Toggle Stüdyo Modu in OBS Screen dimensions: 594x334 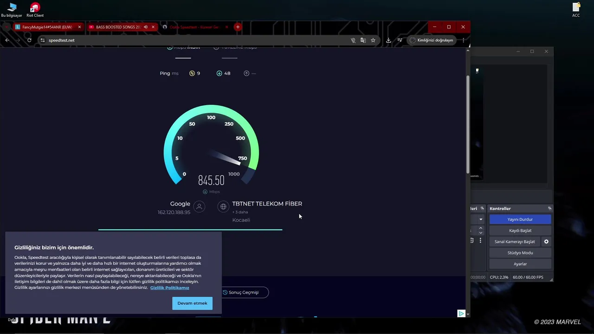pos(520,253)
